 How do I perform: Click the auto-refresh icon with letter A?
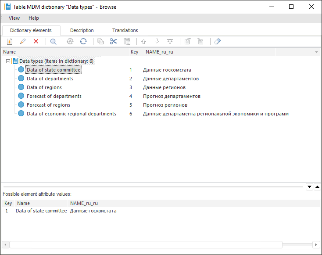coord(70,42)
